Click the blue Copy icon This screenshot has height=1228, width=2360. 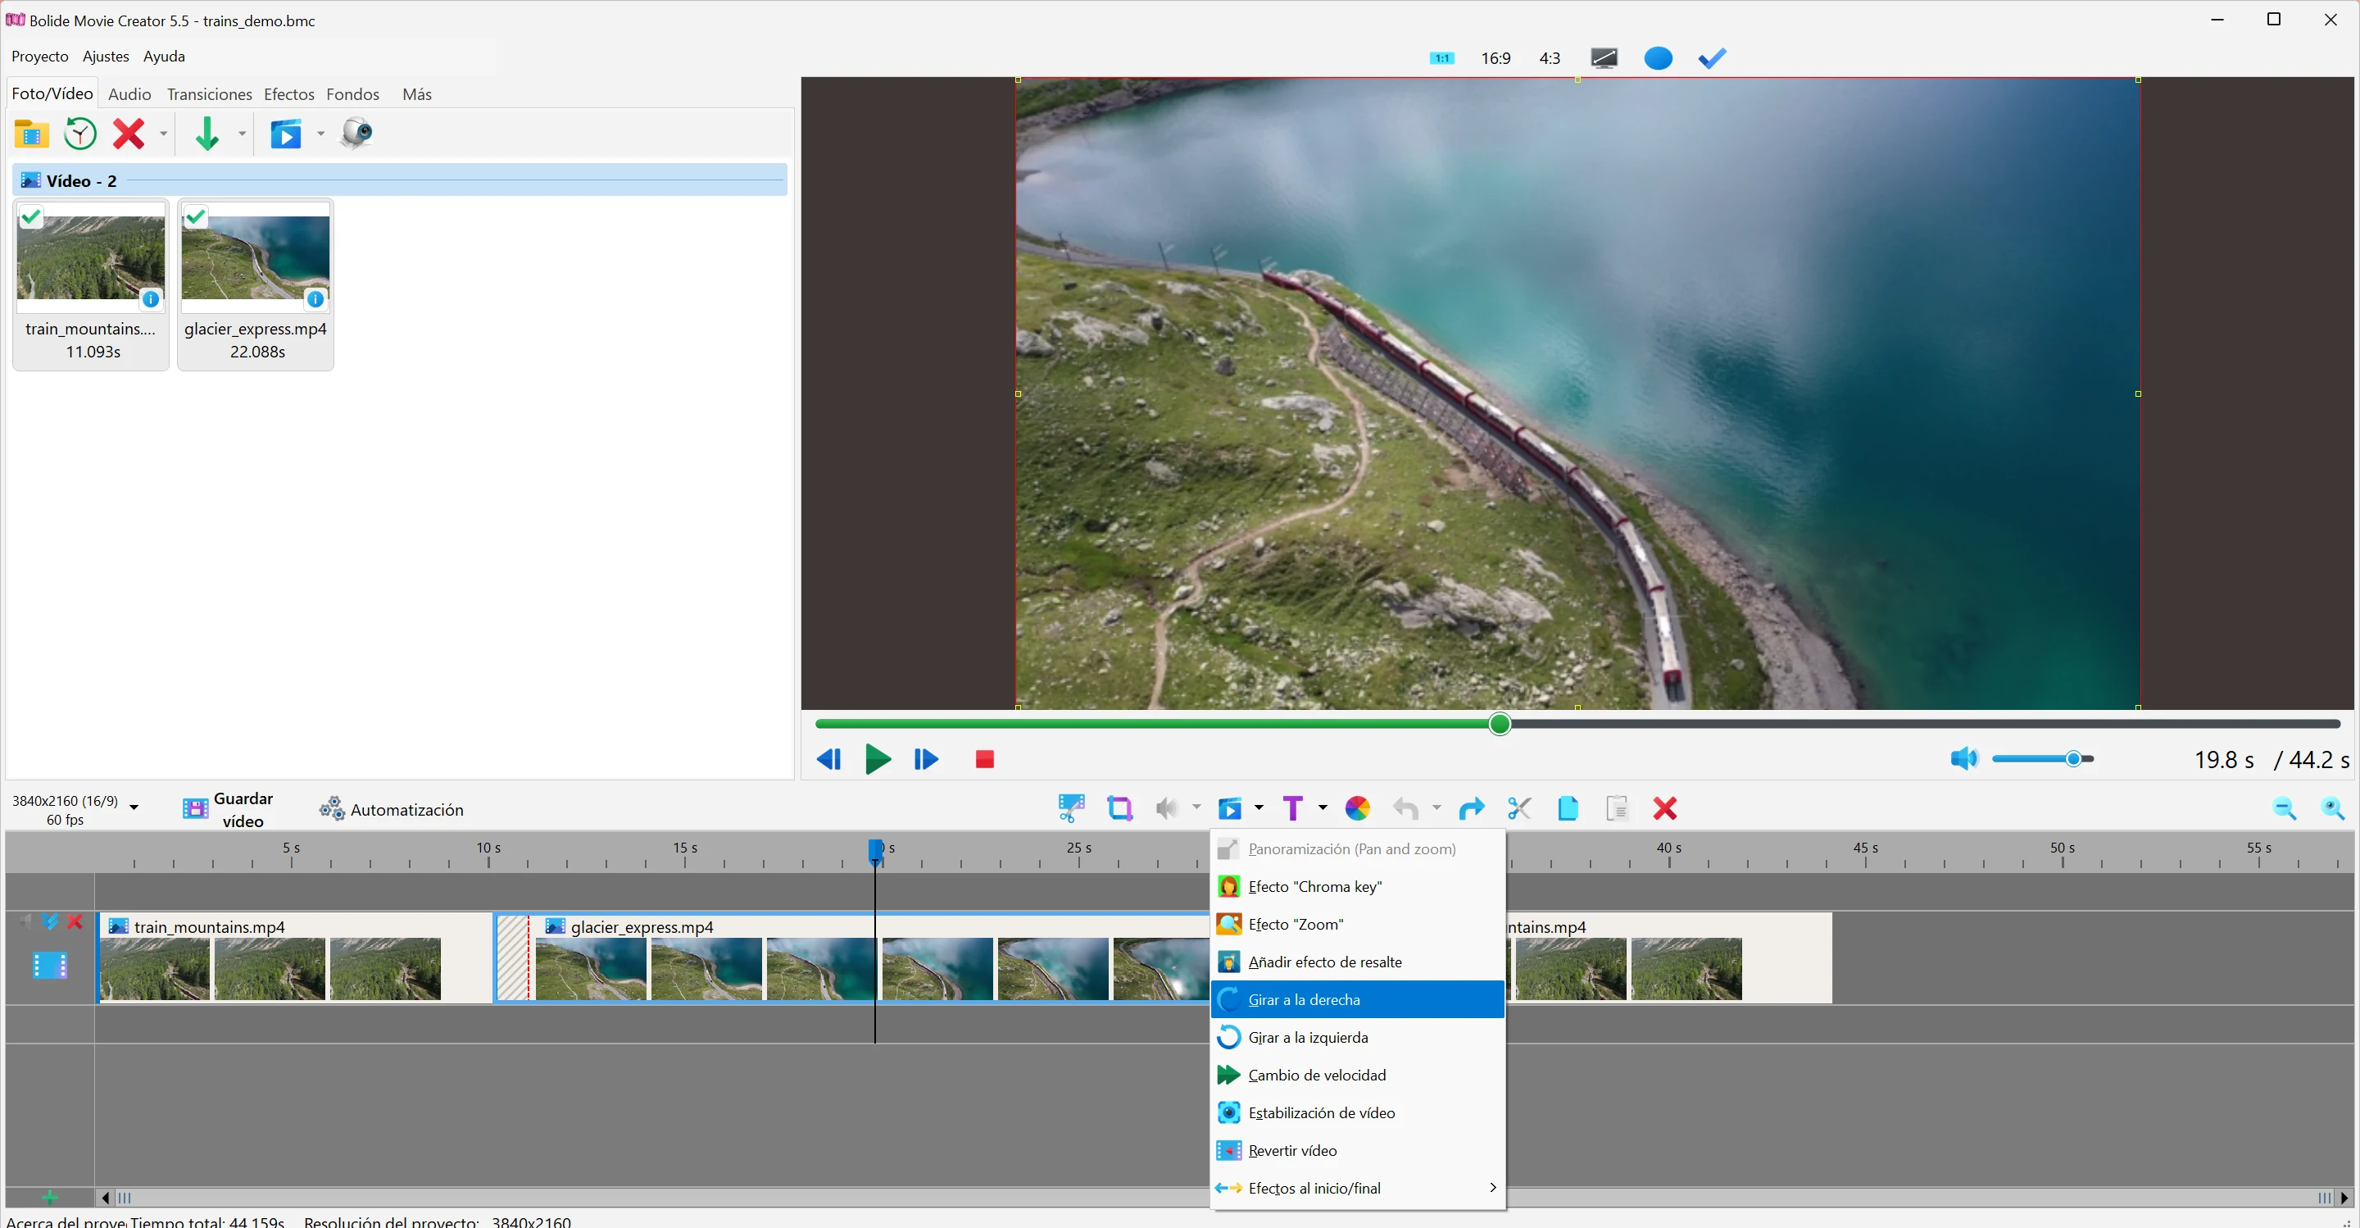coord(1568,808)
